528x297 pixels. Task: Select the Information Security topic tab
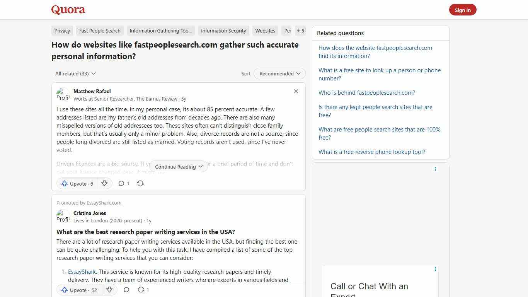point(223,31)
